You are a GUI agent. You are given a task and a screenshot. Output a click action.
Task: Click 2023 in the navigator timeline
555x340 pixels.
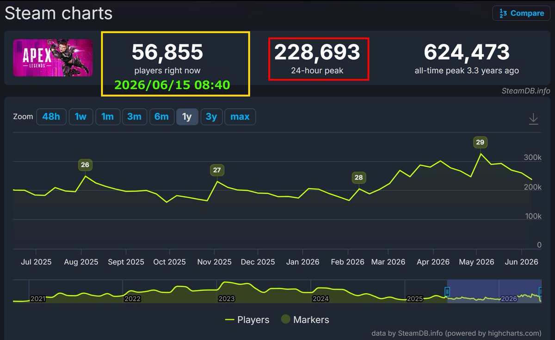[x=227, y=299]
